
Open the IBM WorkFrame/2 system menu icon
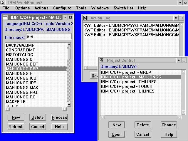pyautogui.click(x=3, y=3)
